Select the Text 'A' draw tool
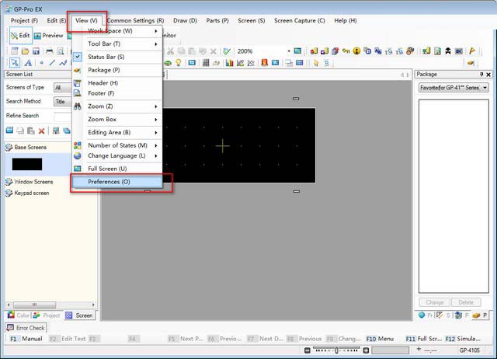Viewport: 497px width, 359px height. pos(28,63)
